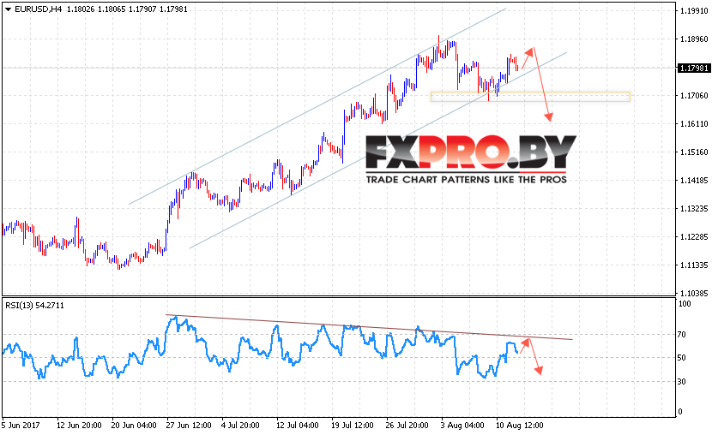Select price axis label 1.16110

coord(694,123)
